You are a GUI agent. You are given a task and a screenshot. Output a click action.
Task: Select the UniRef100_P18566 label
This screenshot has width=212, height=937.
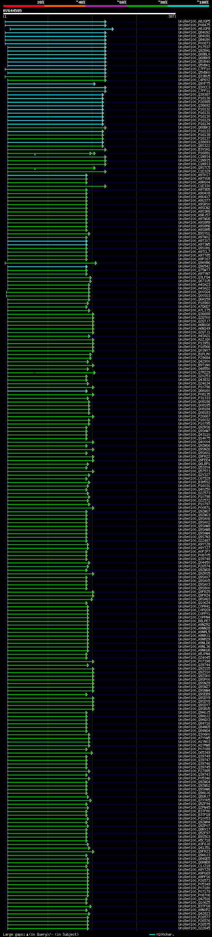point(194,347)
